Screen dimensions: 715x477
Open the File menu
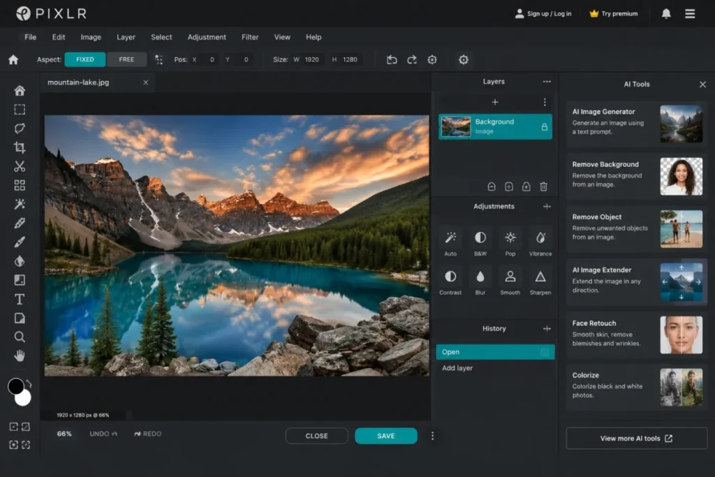tap(31, 38)
